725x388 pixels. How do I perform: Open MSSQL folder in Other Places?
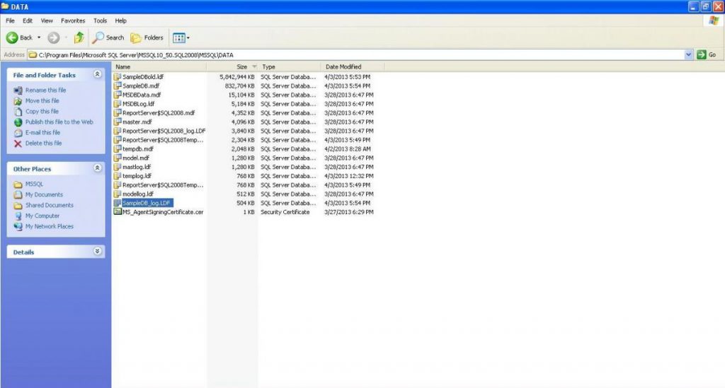34,184
